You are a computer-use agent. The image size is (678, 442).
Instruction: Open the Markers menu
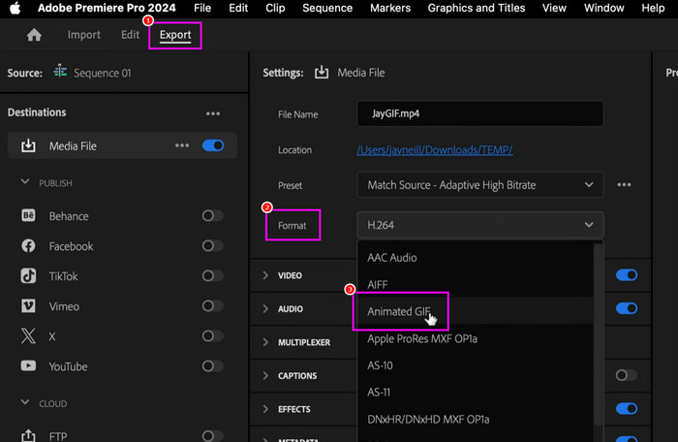[x=390, y=8]
